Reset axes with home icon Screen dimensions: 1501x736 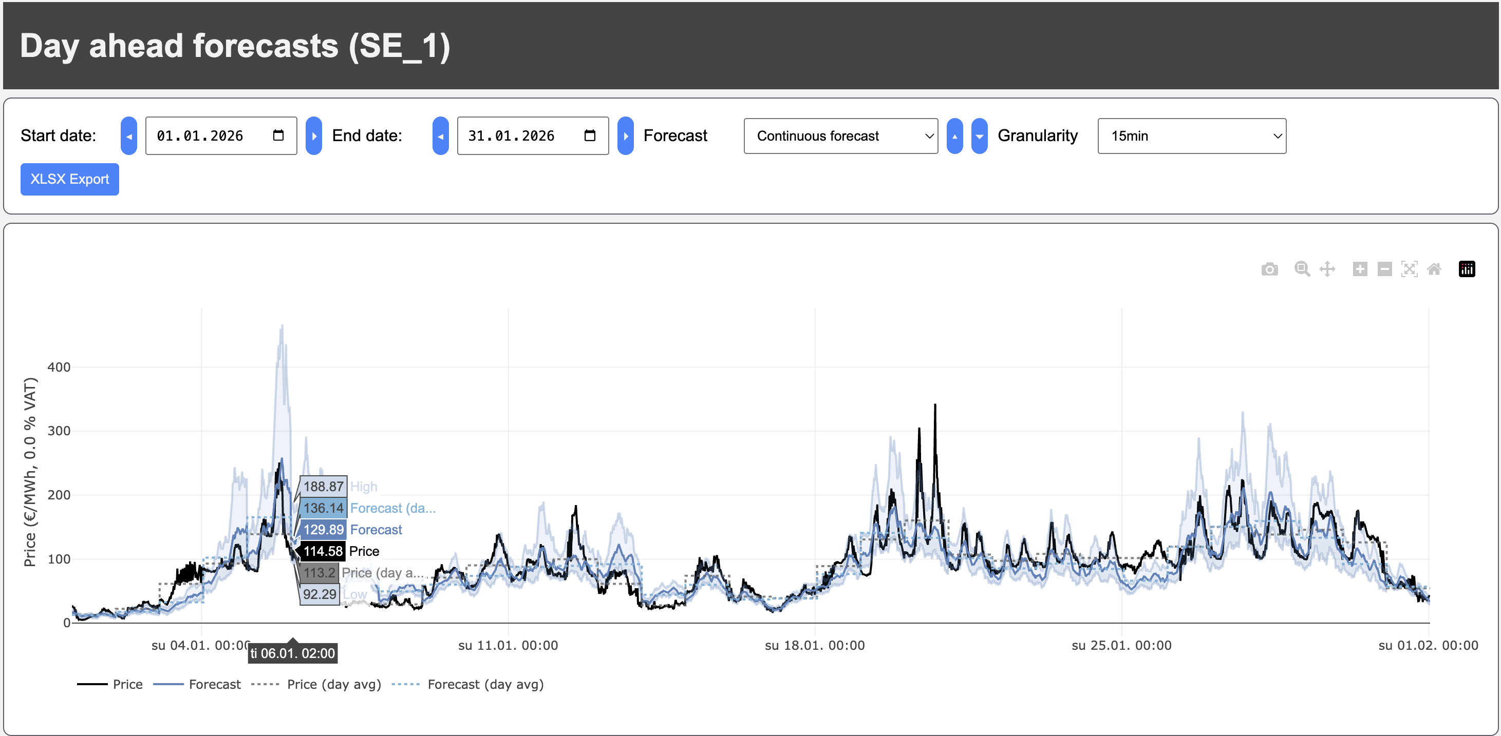(x=1434, y=269)
